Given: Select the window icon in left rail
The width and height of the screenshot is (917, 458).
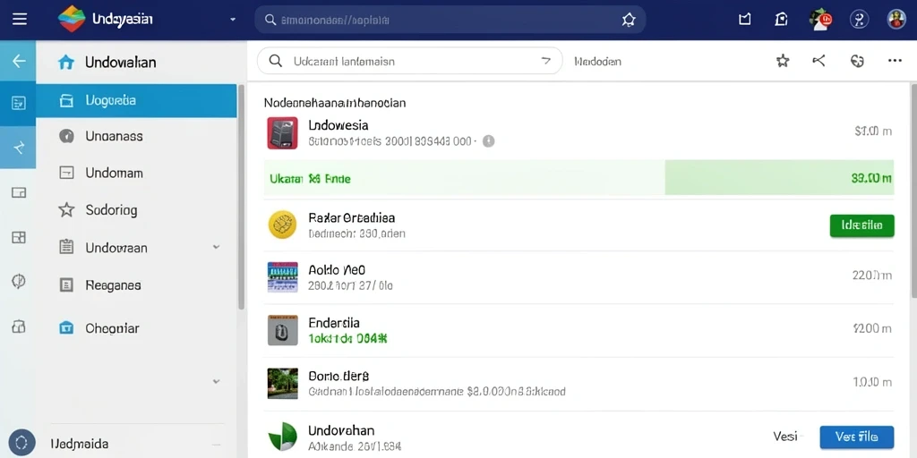Looking at the screenshot, I should pos(19,192).
